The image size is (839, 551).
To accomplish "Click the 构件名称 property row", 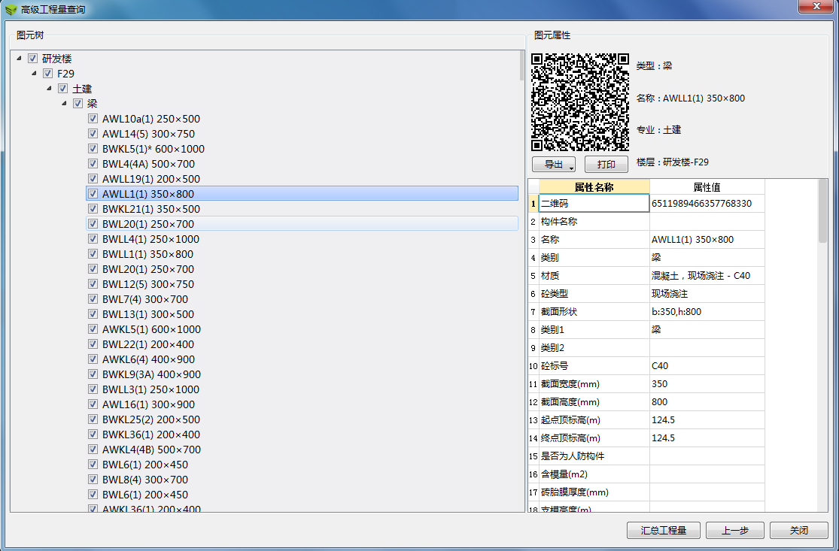I will (646, 221).
